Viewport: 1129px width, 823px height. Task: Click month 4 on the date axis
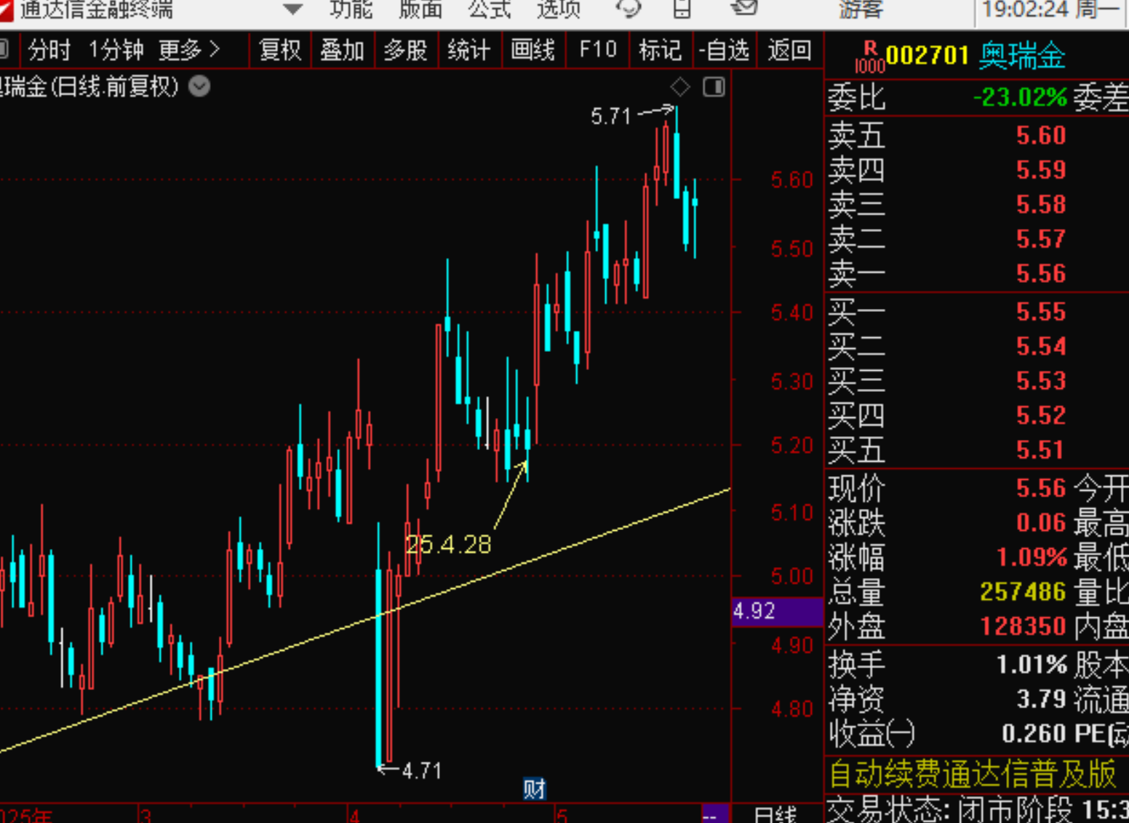point(354,814)
